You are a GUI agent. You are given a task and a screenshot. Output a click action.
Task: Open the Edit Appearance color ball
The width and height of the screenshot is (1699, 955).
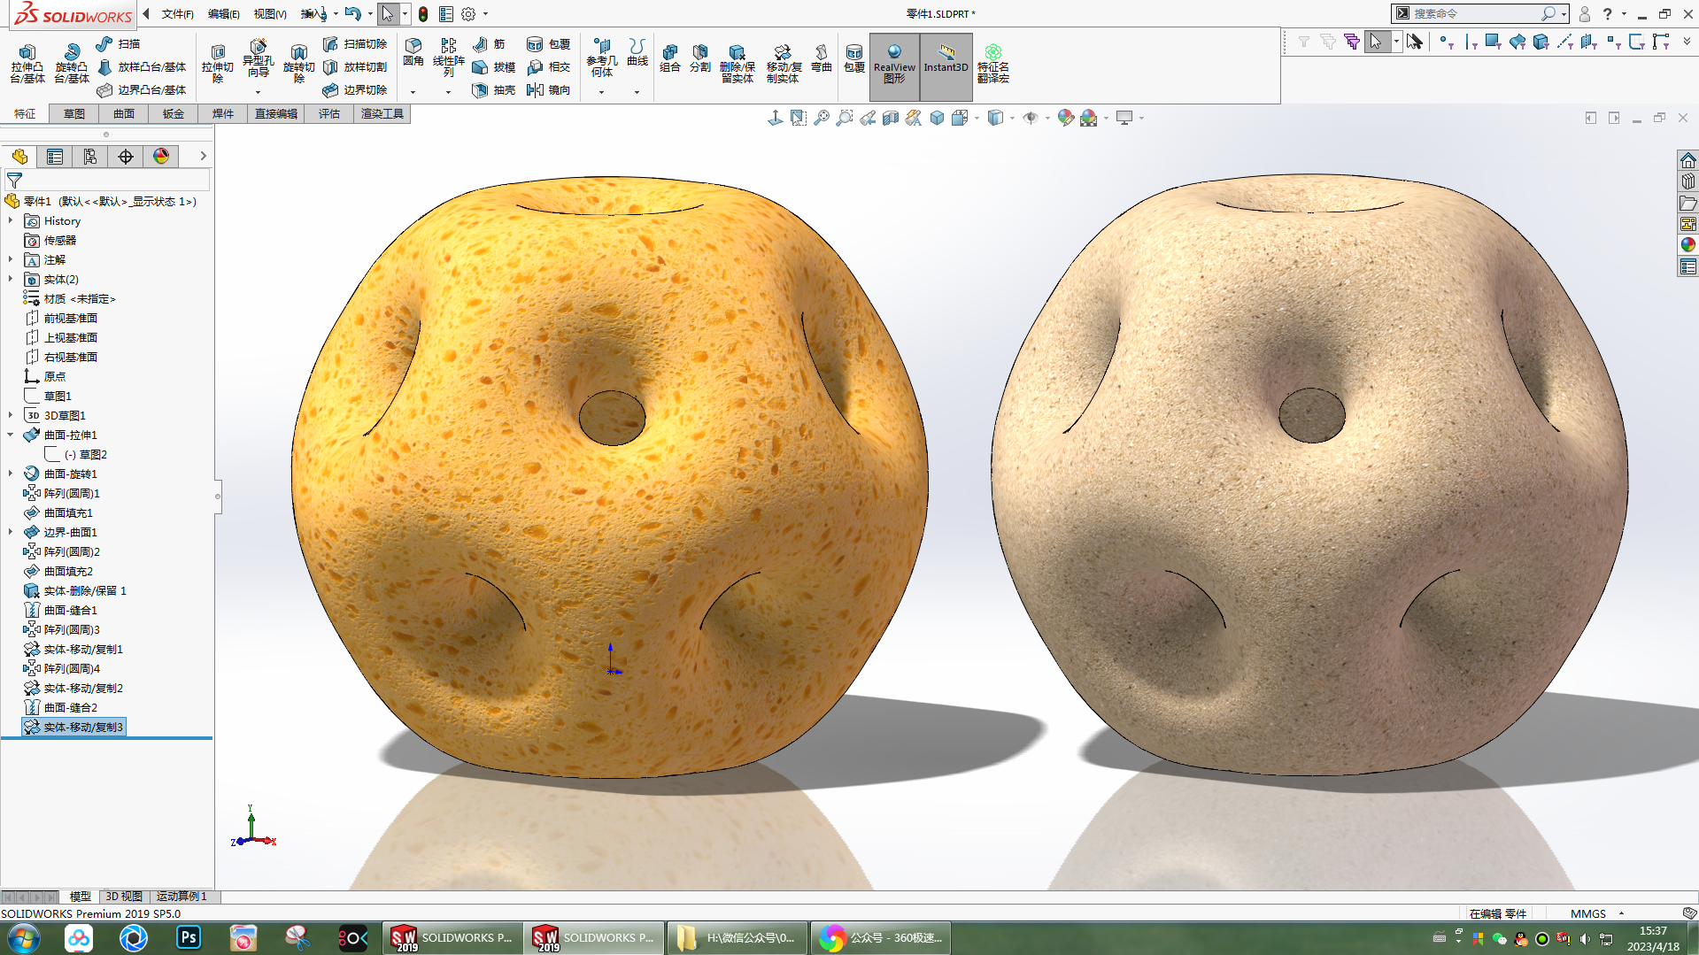click(1065, 118)
